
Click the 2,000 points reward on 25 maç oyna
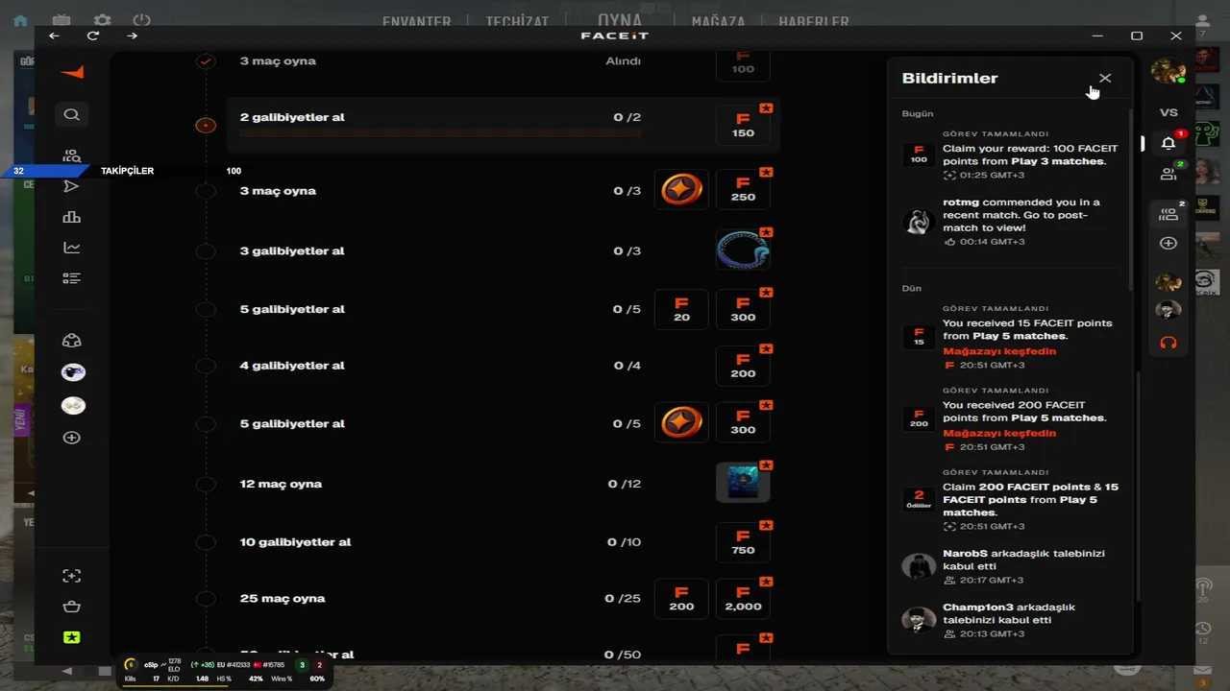pos(743,598)
